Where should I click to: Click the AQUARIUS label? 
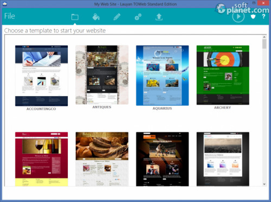(162, 108)
